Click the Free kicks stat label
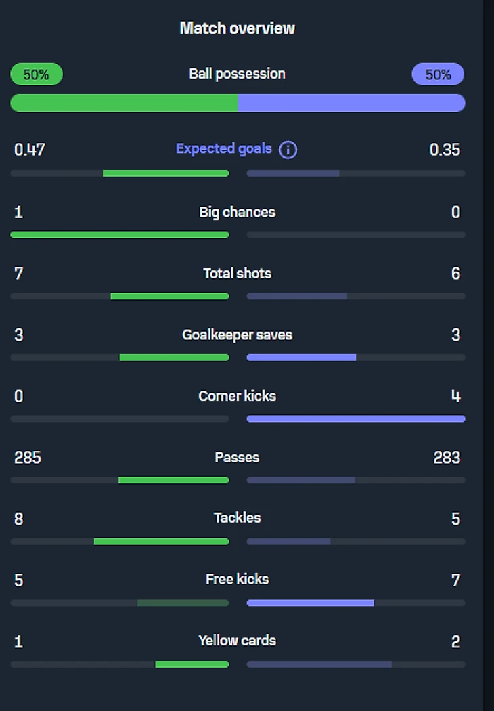The image size is (494, 711). click(237, 580)
